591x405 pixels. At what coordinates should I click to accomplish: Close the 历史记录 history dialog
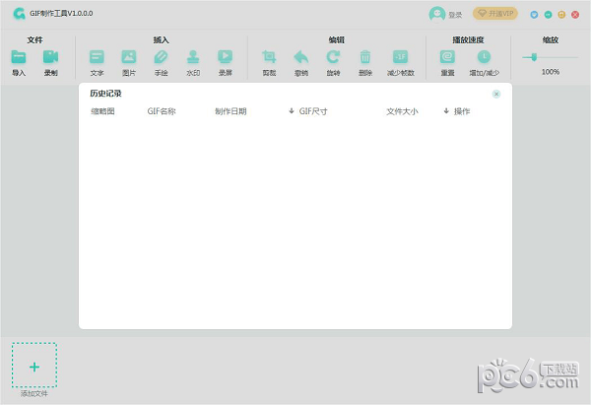tap(496, 94)
